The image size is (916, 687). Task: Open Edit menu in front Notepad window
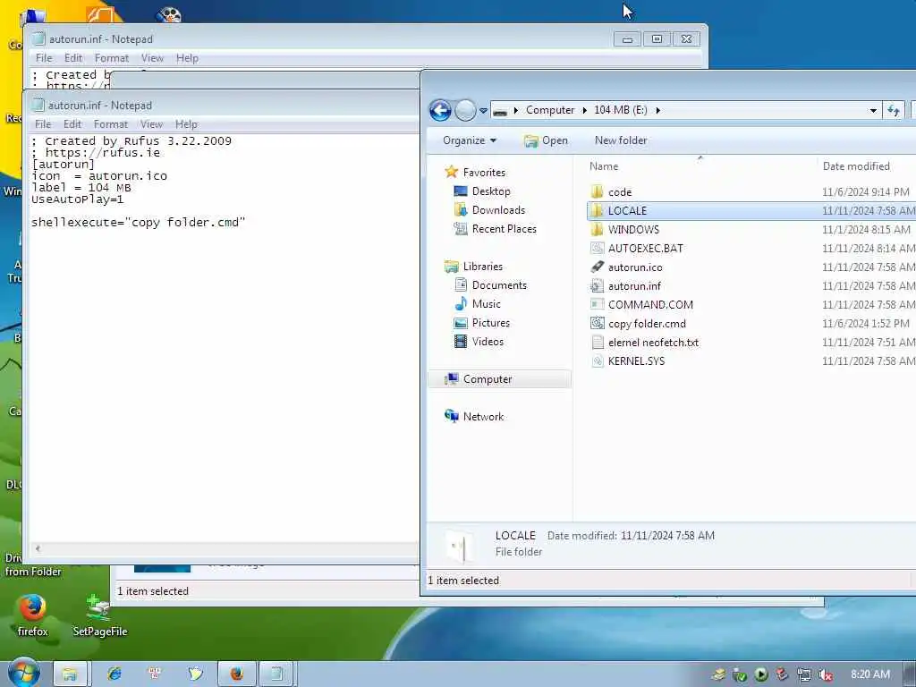(72, 123)
